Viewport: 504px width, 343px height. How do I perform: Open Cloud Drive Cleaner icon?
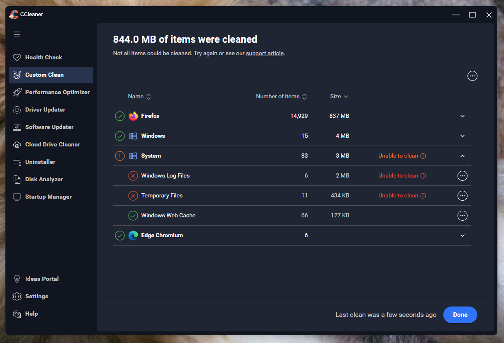17,145
